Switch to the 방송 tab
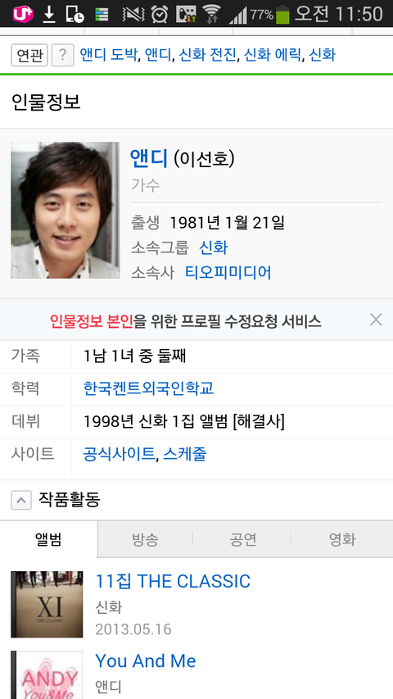 (145, 539)
